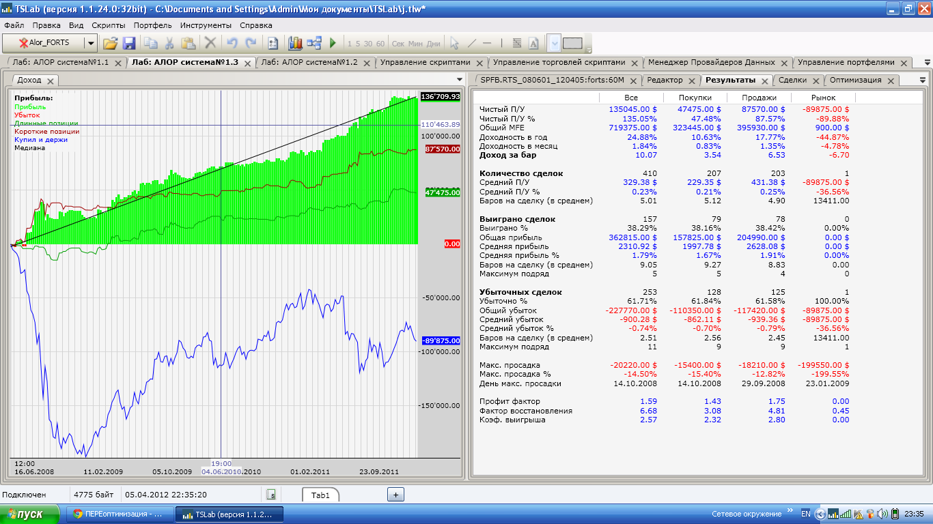The image size is (933, 524).
Task: Click the green run script play button
Action: click(x=333, y=43)
